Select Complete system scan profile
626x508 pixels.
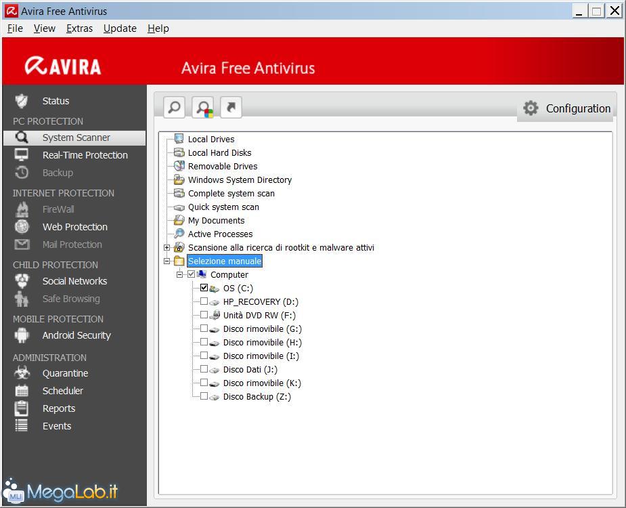coord(231,194)
